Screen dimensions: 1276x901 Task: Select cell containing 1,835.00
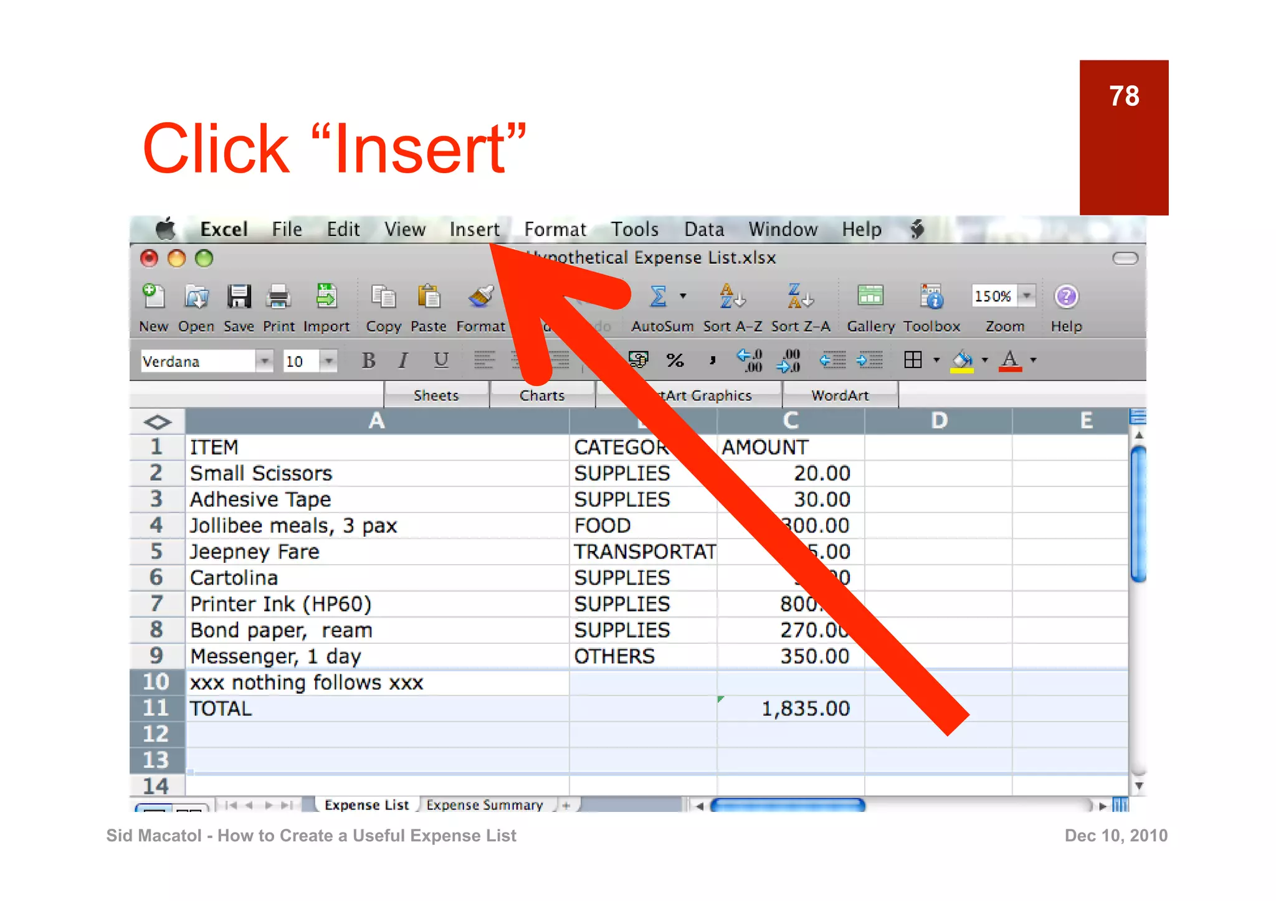click(791, 709)
